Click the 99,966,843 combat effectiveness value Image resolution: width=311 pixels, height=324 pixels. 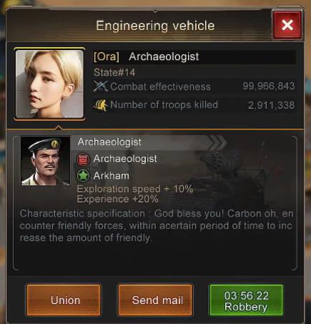(x=269, y=86)
